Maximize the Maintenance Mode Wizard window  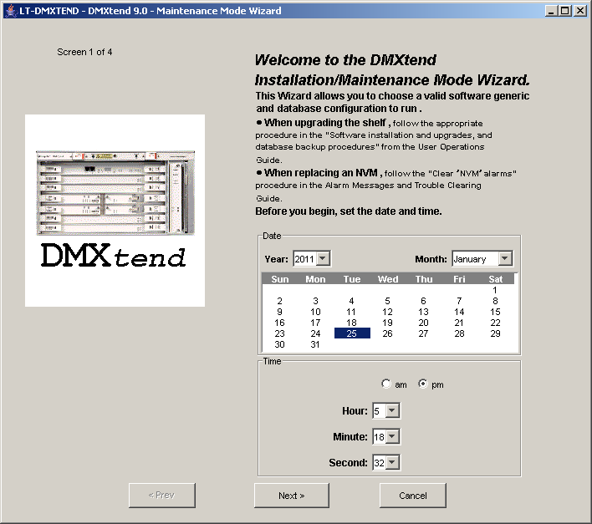564,11
